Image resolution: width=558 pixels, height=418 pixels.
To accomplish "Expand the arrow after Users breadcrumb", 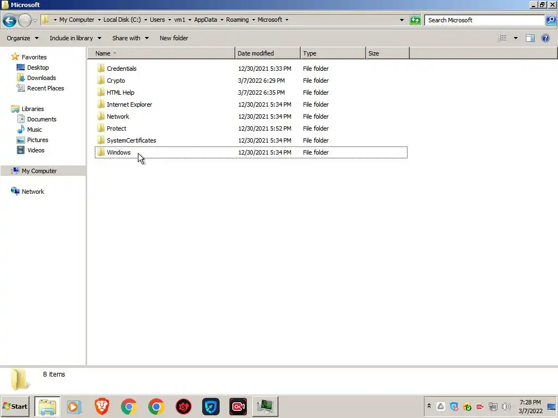I will 169,20.
